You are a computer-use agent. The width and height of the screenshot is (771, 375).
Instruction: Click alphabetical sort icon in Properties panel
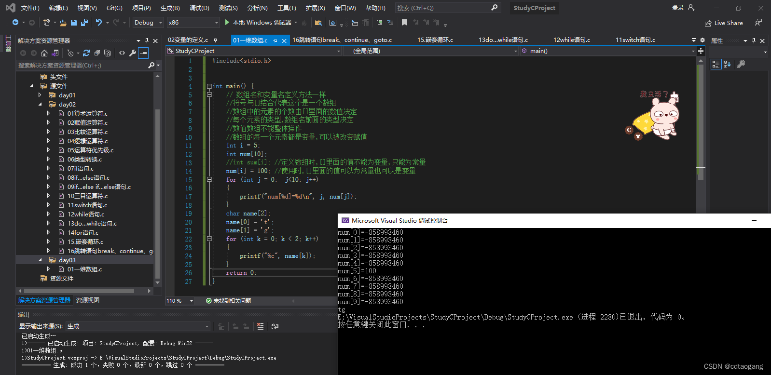pyautogui.click(x=727, y=64)
